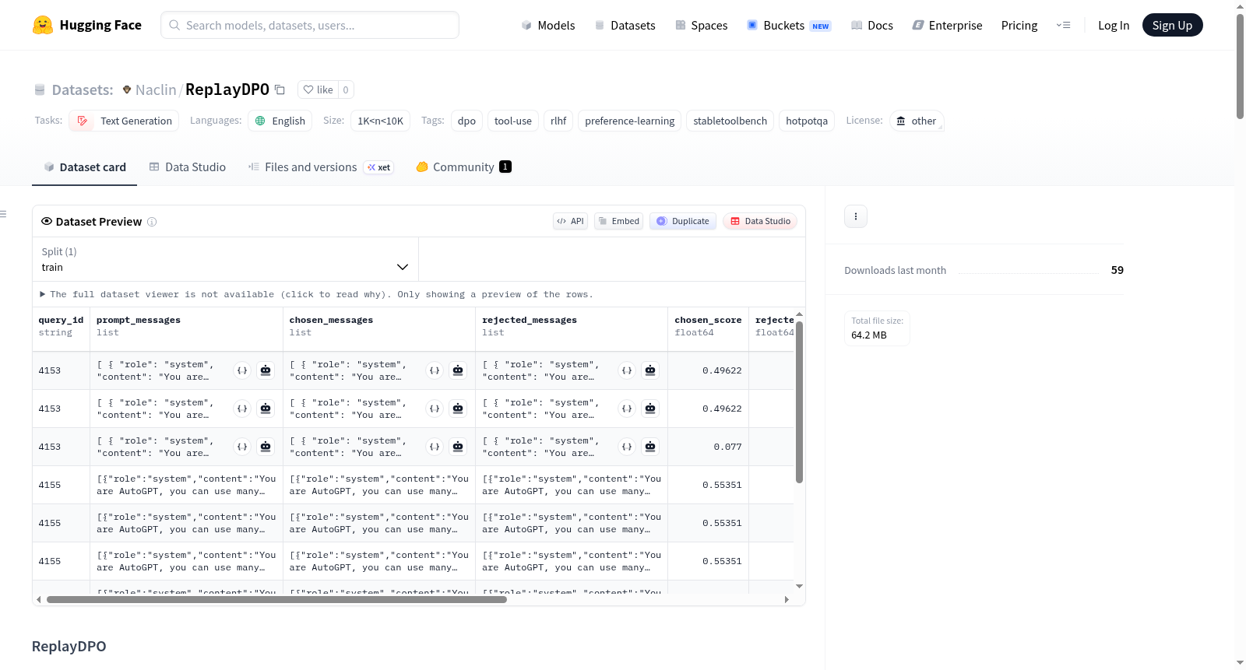This screenshot has width=1246, height=670.
Task: Open the 1K<n<10K size tag
Action: (x=380, y=121)
